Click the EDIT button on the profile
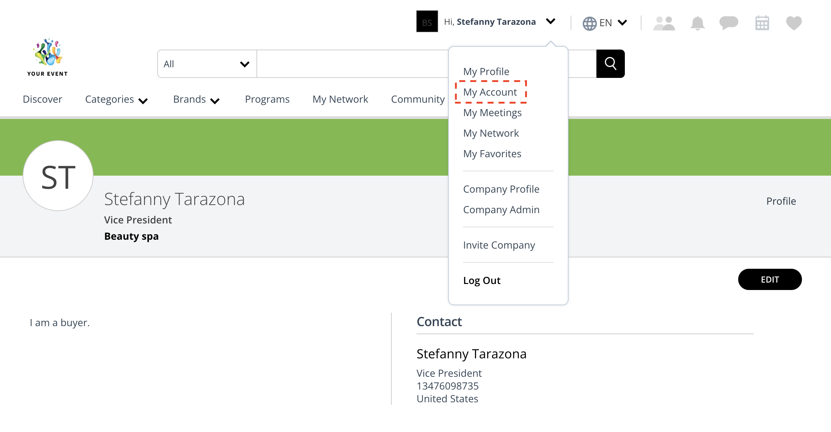 [770, 279]
